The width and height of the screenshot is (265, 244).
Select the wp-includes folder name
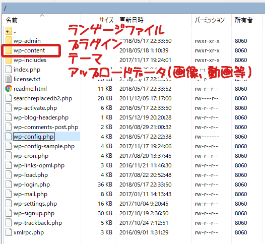(x=30, y=60)
